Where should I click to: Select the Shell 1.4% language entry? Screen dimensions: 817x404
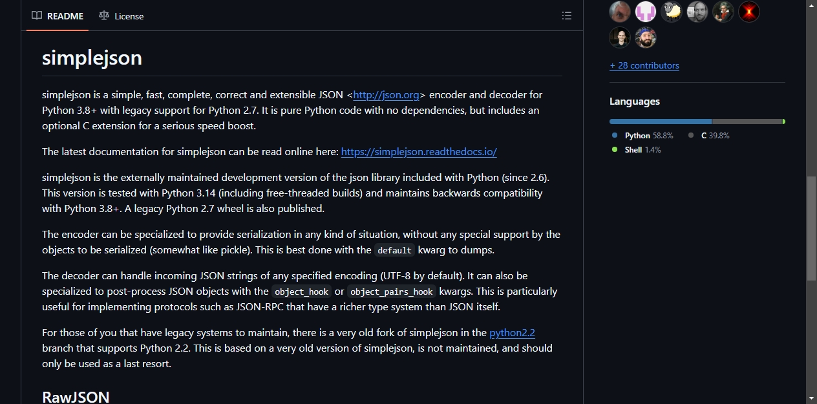point(637,150)
